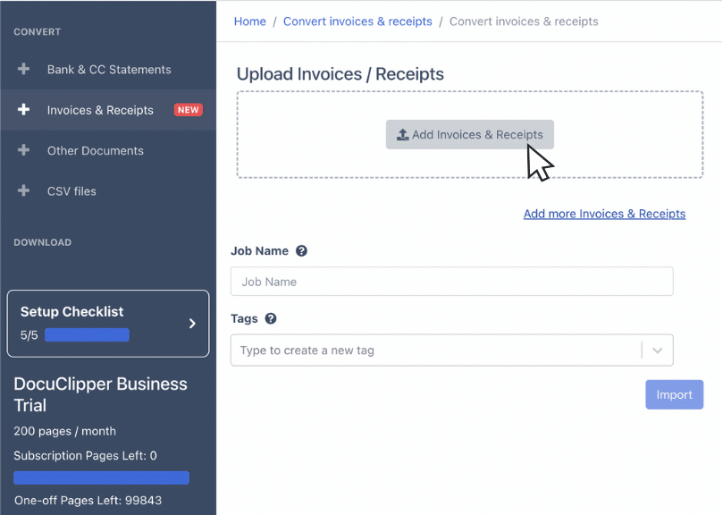
Task: Click the Add Invoices & Receipts button
Action: (470, 135)
